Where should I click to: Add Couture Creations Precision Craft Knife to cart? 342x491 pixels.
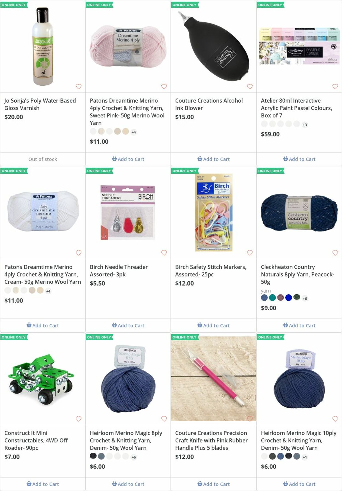click(x=214, y=484)
